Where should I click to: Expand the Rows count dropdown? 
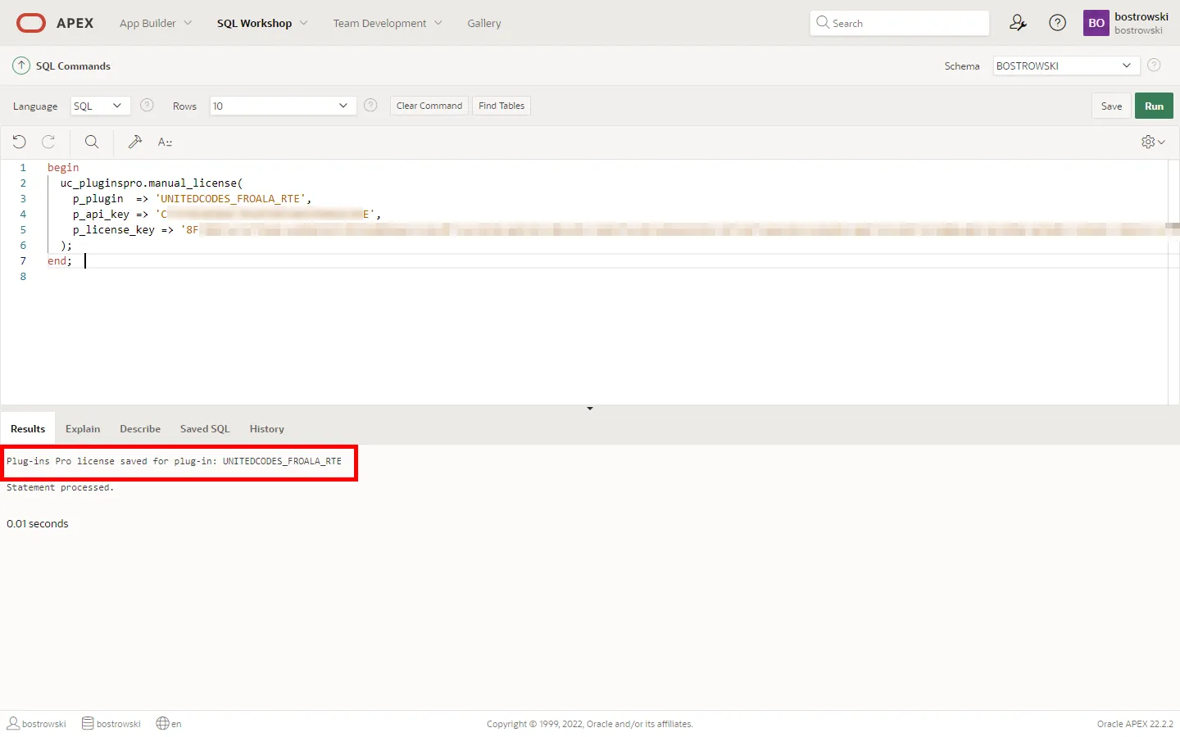[x=283, y=106]
